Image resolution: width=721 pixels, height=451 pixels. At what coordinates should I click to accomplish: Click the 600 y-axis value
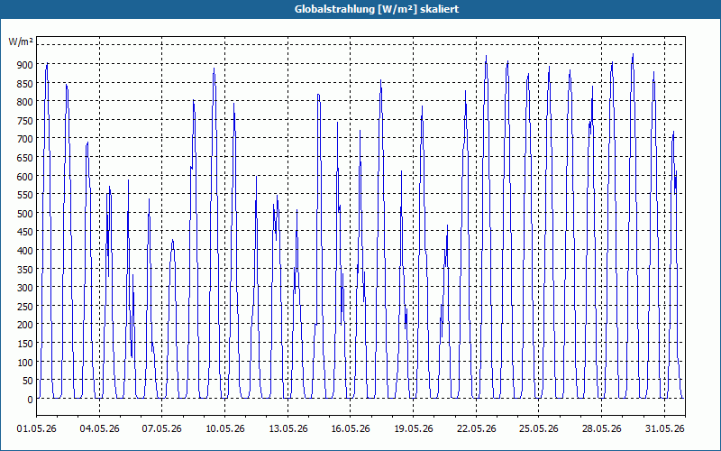click(x=24, y=176)
